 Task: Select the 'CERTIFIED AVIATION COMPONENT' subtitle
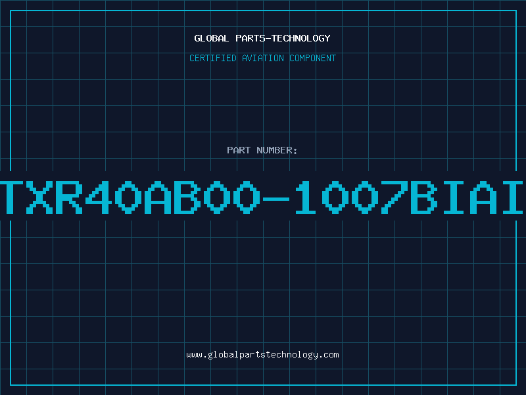coord(262,58)
